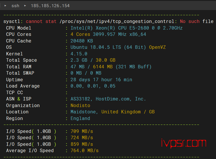Screen dimensions: 216x159
Task: Click the 'Location' label
Action: (x=17, y=112)
